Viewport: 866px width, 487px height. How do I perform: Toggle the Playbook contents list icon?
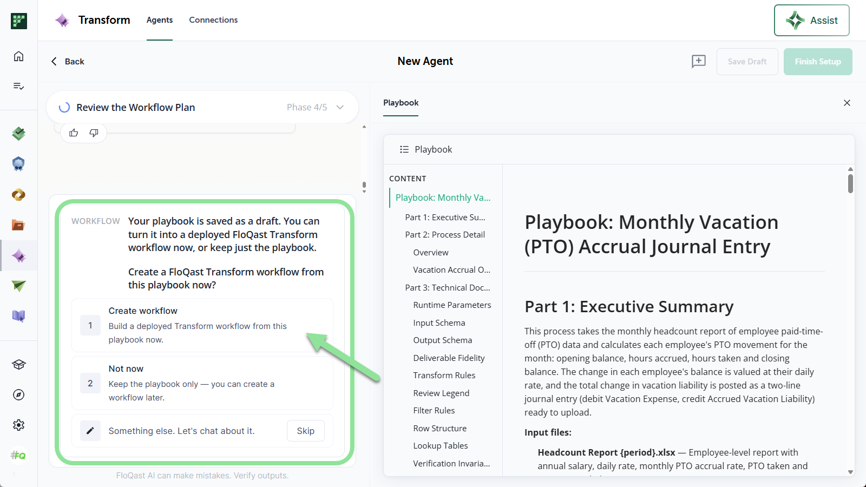pyautogui.click(x=404, y=149)
